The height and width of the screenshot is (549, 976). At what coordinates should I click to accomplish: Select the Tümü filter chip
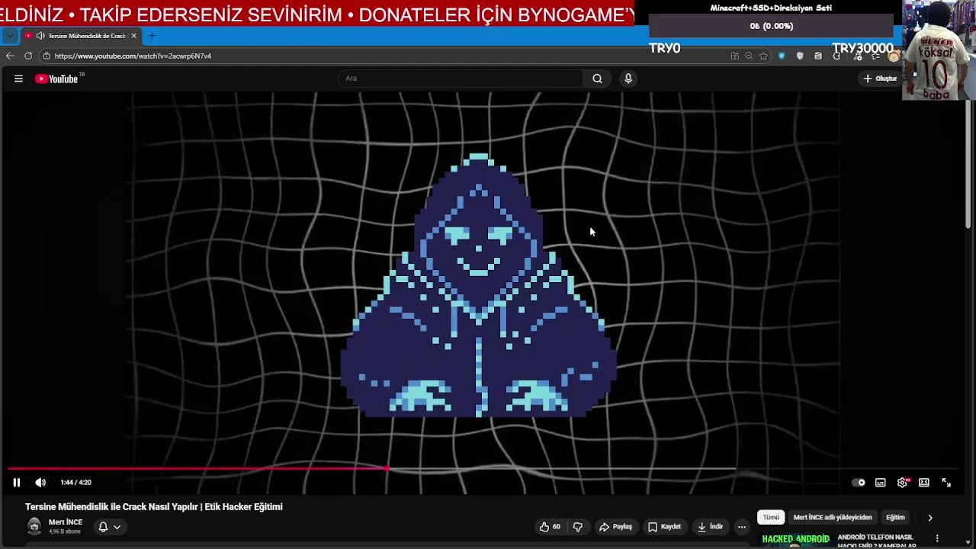coord(771,517)
